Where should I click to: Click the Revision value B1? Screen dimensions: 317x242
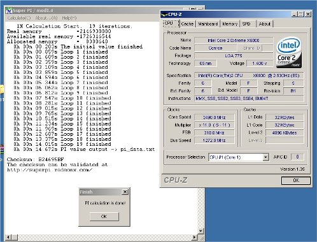tap(293, 91)
